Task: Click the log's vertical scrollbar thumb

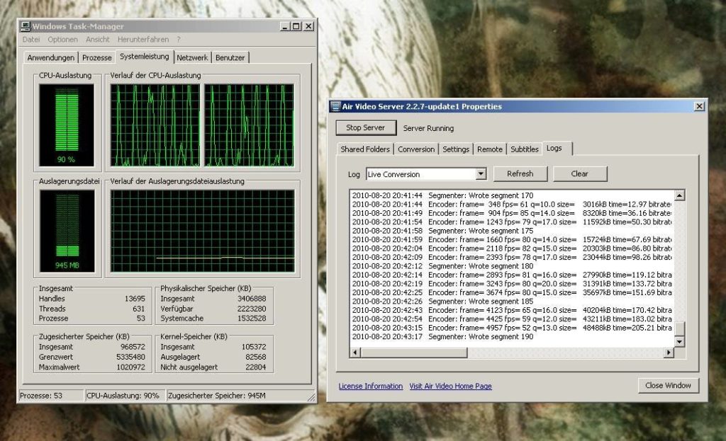Action: [679, 328]
